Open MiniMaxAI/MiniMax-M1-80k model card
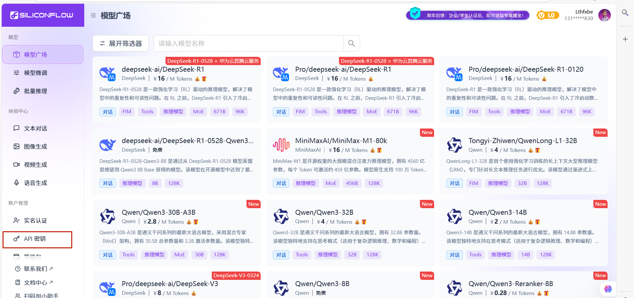 pos(350,162)
